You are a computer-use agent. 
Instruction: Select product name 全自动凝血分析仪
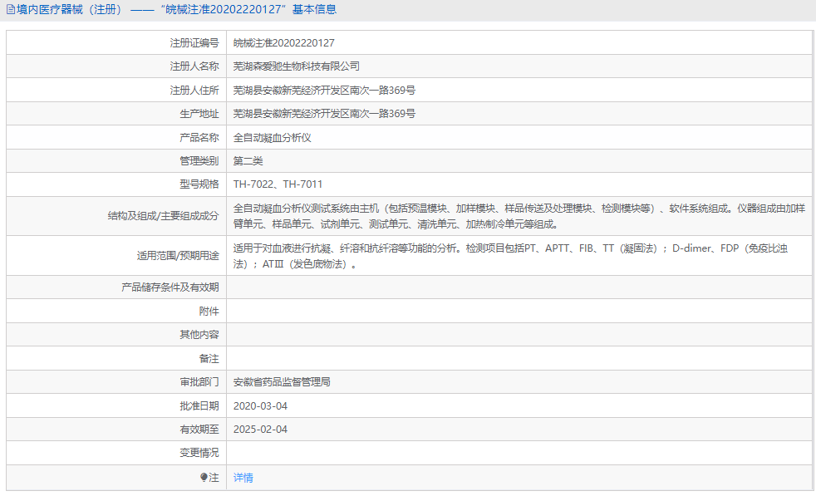(x=273, y=137)
